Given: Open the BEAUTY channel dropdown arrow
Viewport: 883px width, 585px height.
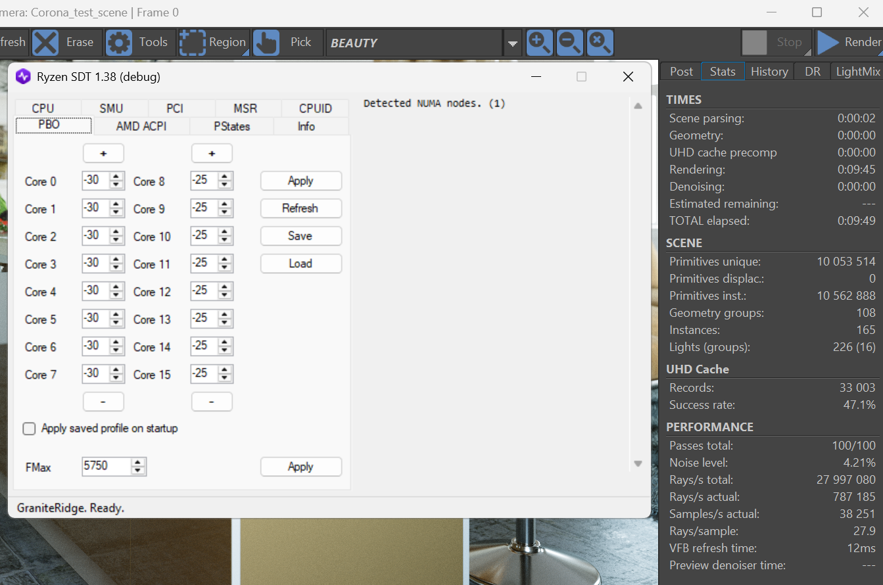Looking at the screenshot, I should click(x=512, y=43).
